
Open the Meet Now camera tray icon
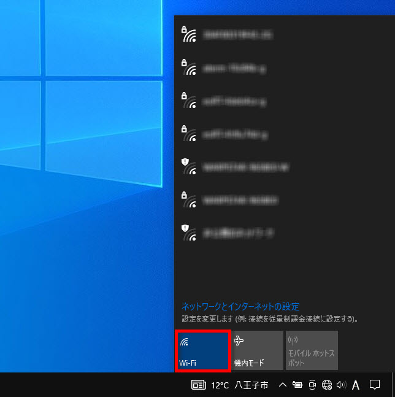(312, 385)
